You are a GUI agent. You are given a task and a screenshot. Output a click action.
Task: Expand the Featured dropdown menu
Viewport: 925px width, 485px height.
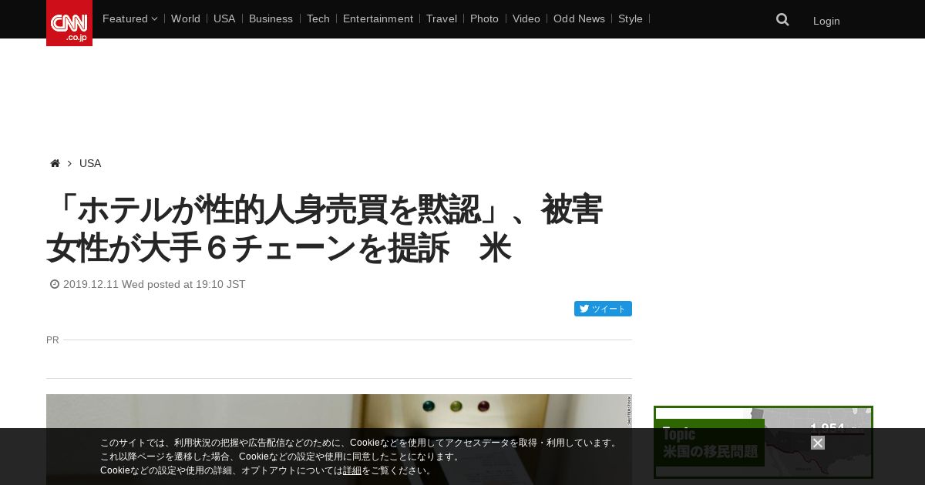tap(129, 18)
